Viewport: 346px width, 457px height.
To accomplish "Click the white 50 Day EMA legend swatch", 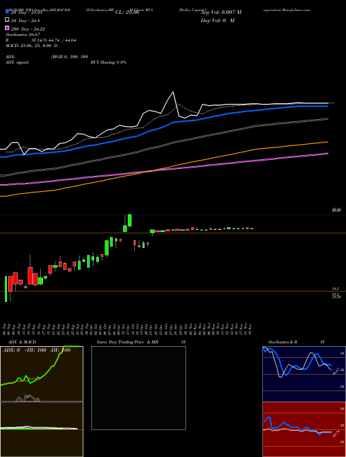I will pos(7,20).
